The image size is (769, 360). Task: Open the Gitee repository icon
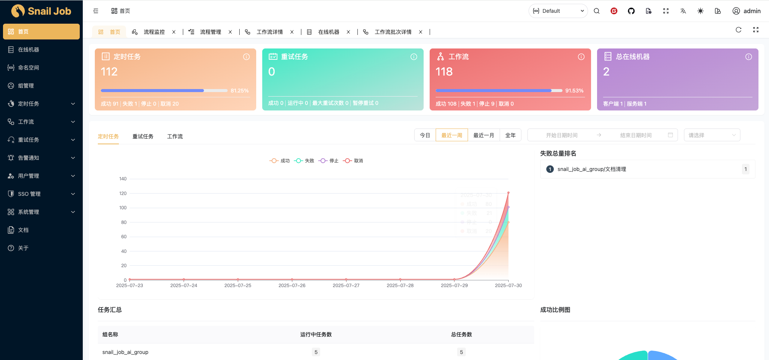[614, 11]
